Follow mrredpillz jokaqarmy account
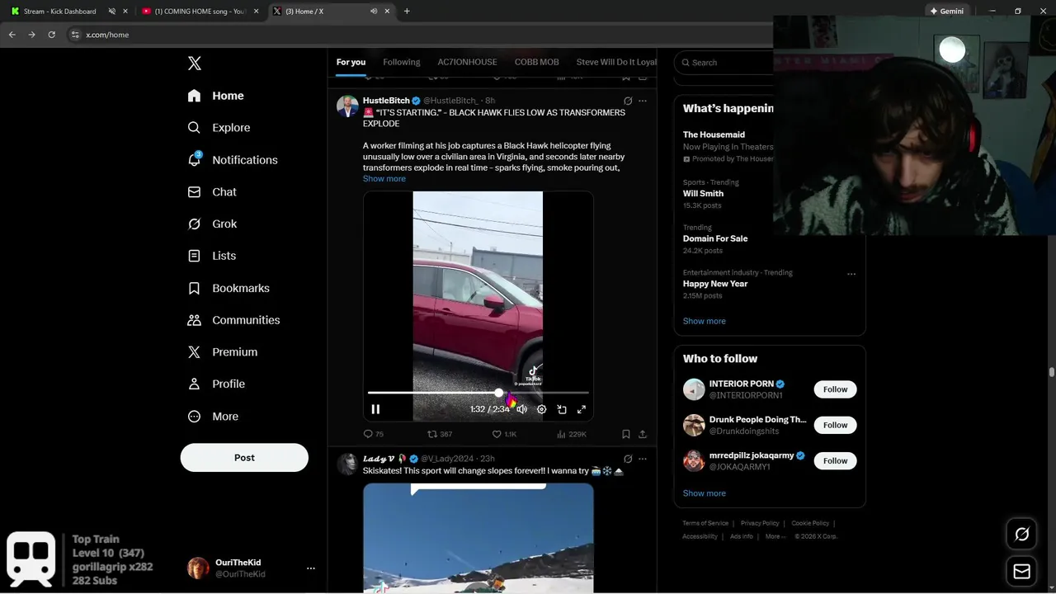The height and width of the screenshot is (594, 1056). point(835,460)
